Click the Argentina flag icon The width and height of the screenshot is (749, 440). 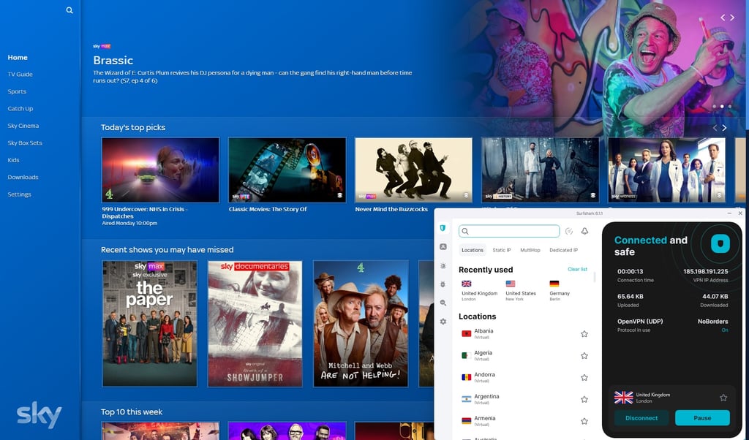(x=466, y=399)
